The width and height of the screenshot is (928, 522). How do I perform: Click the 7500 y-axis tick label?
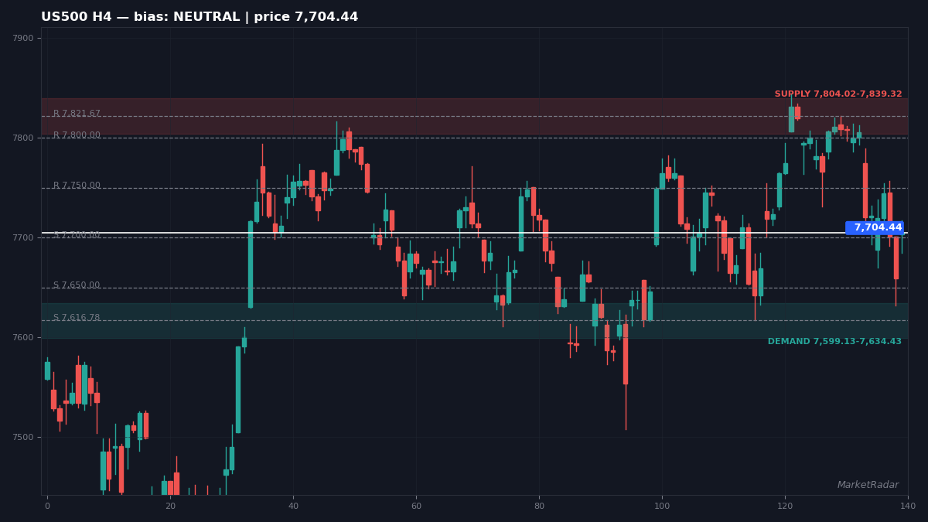(x=23, y=438)
